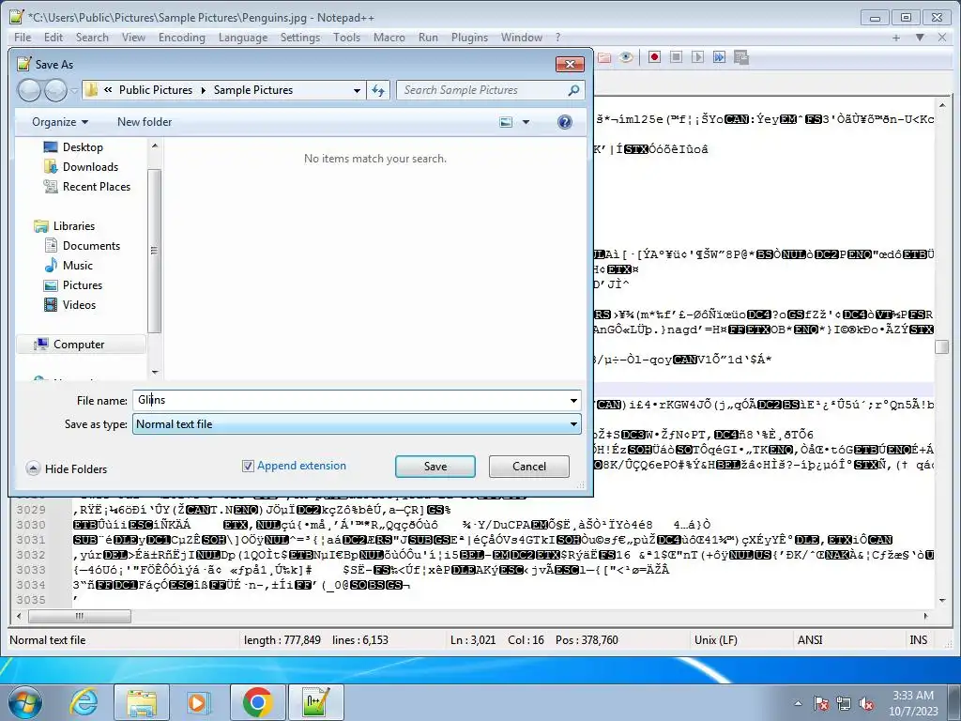Click the Change your view icon

tap(506, 122)
